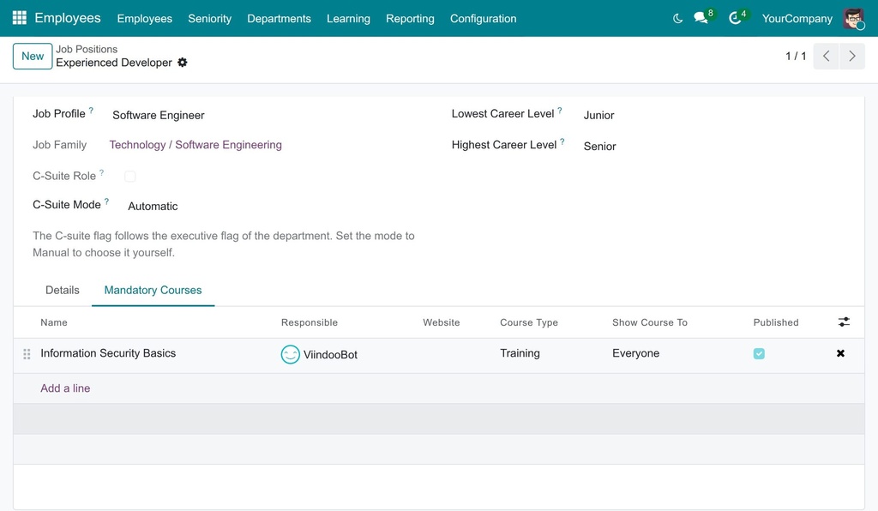Click the ViindooBot avatar icon
The image size is (878, 511).
(x=290, y=354)
